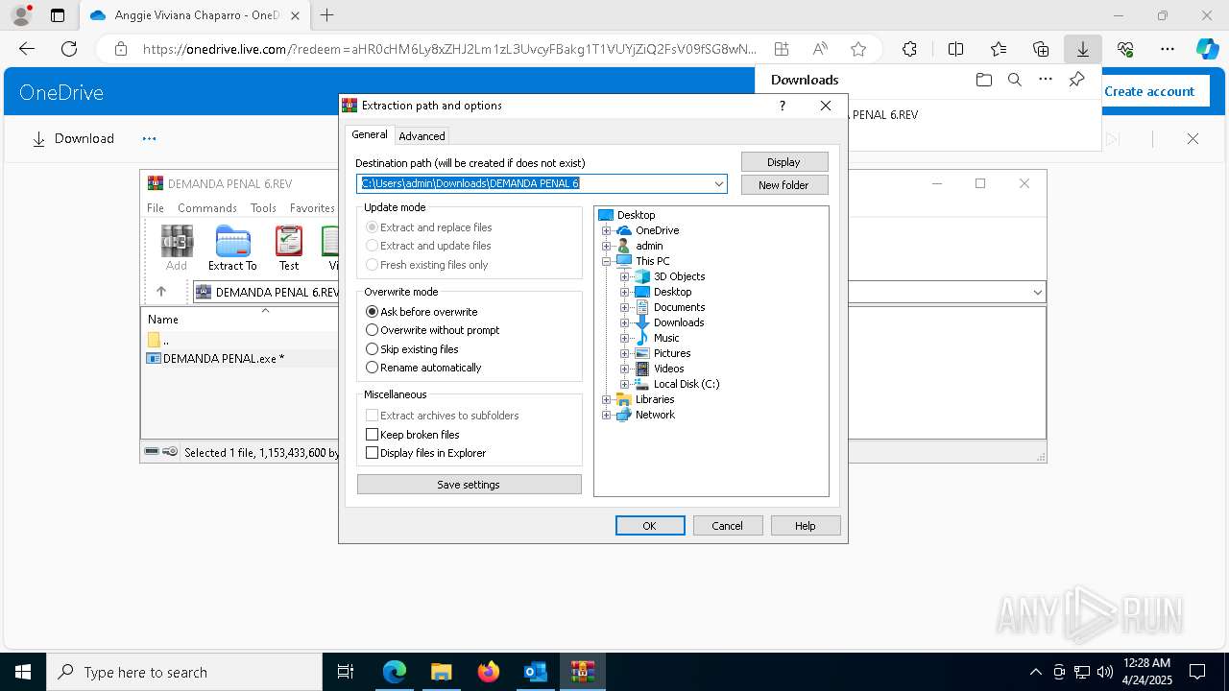Screen dimensions: 1229x691
Task: Open more options in Downloads panel
Action: click(x=1046, y=80)
